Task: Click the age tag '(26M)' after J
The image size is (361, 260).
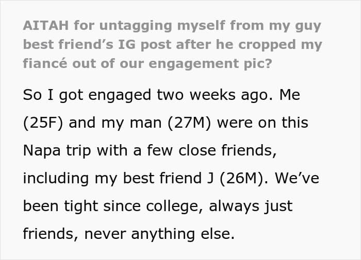Action: [243, 178]
